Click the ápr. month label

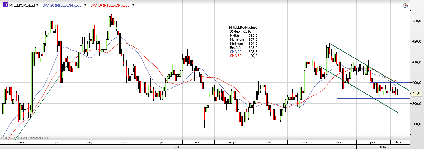pyautogui.click(x=56, y=142)
